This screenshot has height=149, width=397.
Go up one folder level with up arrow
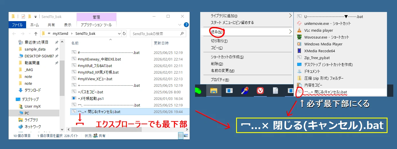coord(36,34)
